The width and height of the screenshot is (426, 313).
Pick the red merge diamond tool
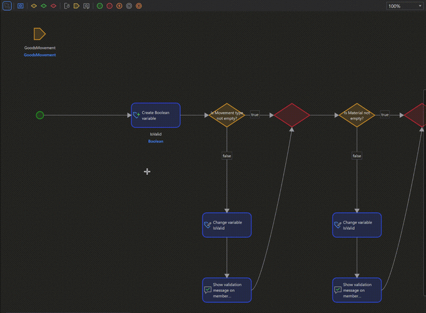pos(53,6)
